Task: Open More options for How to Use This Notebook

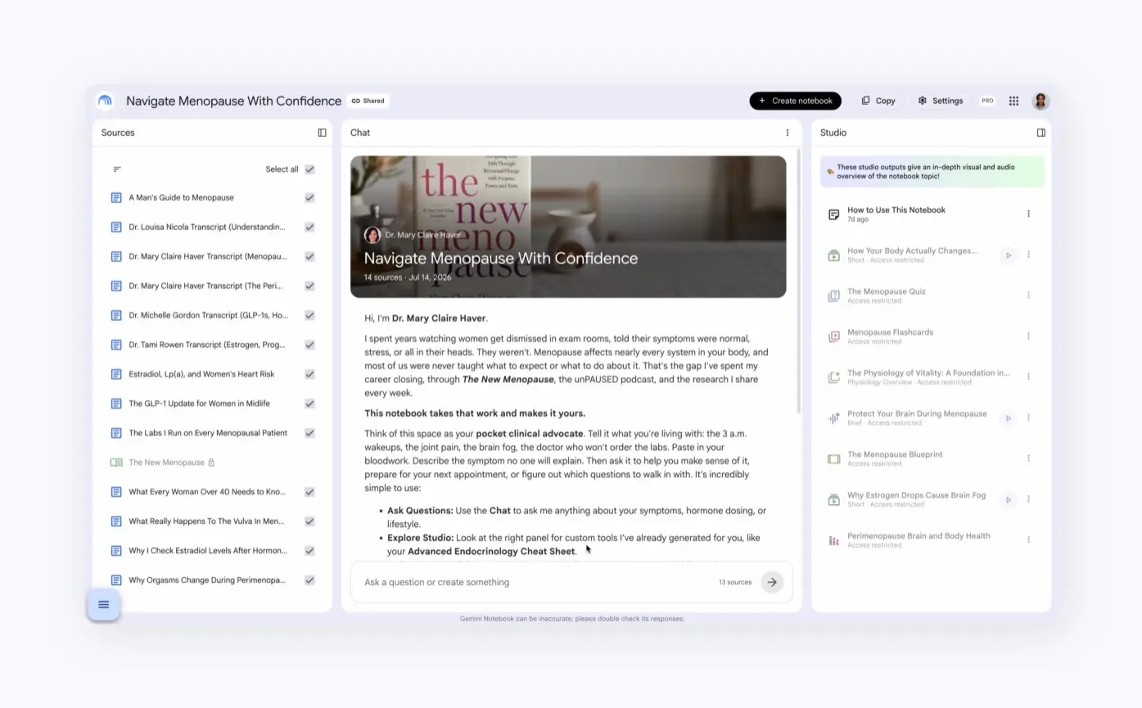Action: 1028,214
